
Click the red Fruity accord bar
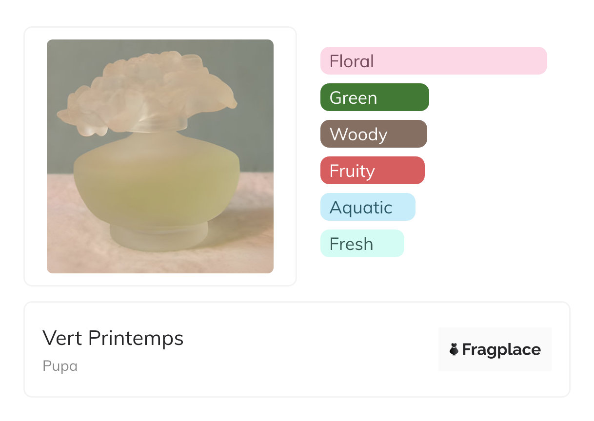372,171
